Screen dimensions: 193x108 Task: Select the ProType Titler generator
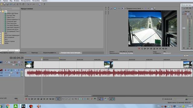pyautogui.click(x=11, y=15)
